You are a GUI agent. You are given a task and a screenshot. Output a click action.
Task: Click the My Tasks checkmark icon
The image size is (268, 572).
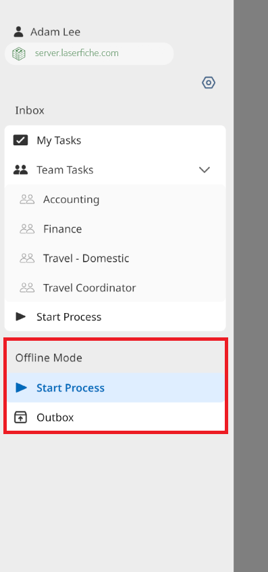(x=20, y=140)
